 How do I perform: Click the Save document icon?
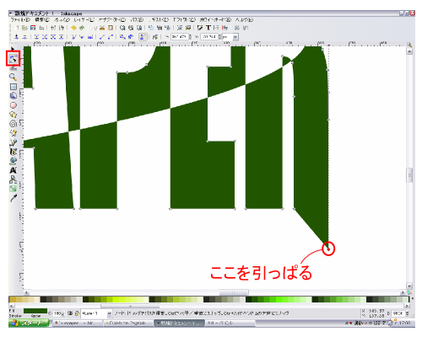click(x=33, y=28)
